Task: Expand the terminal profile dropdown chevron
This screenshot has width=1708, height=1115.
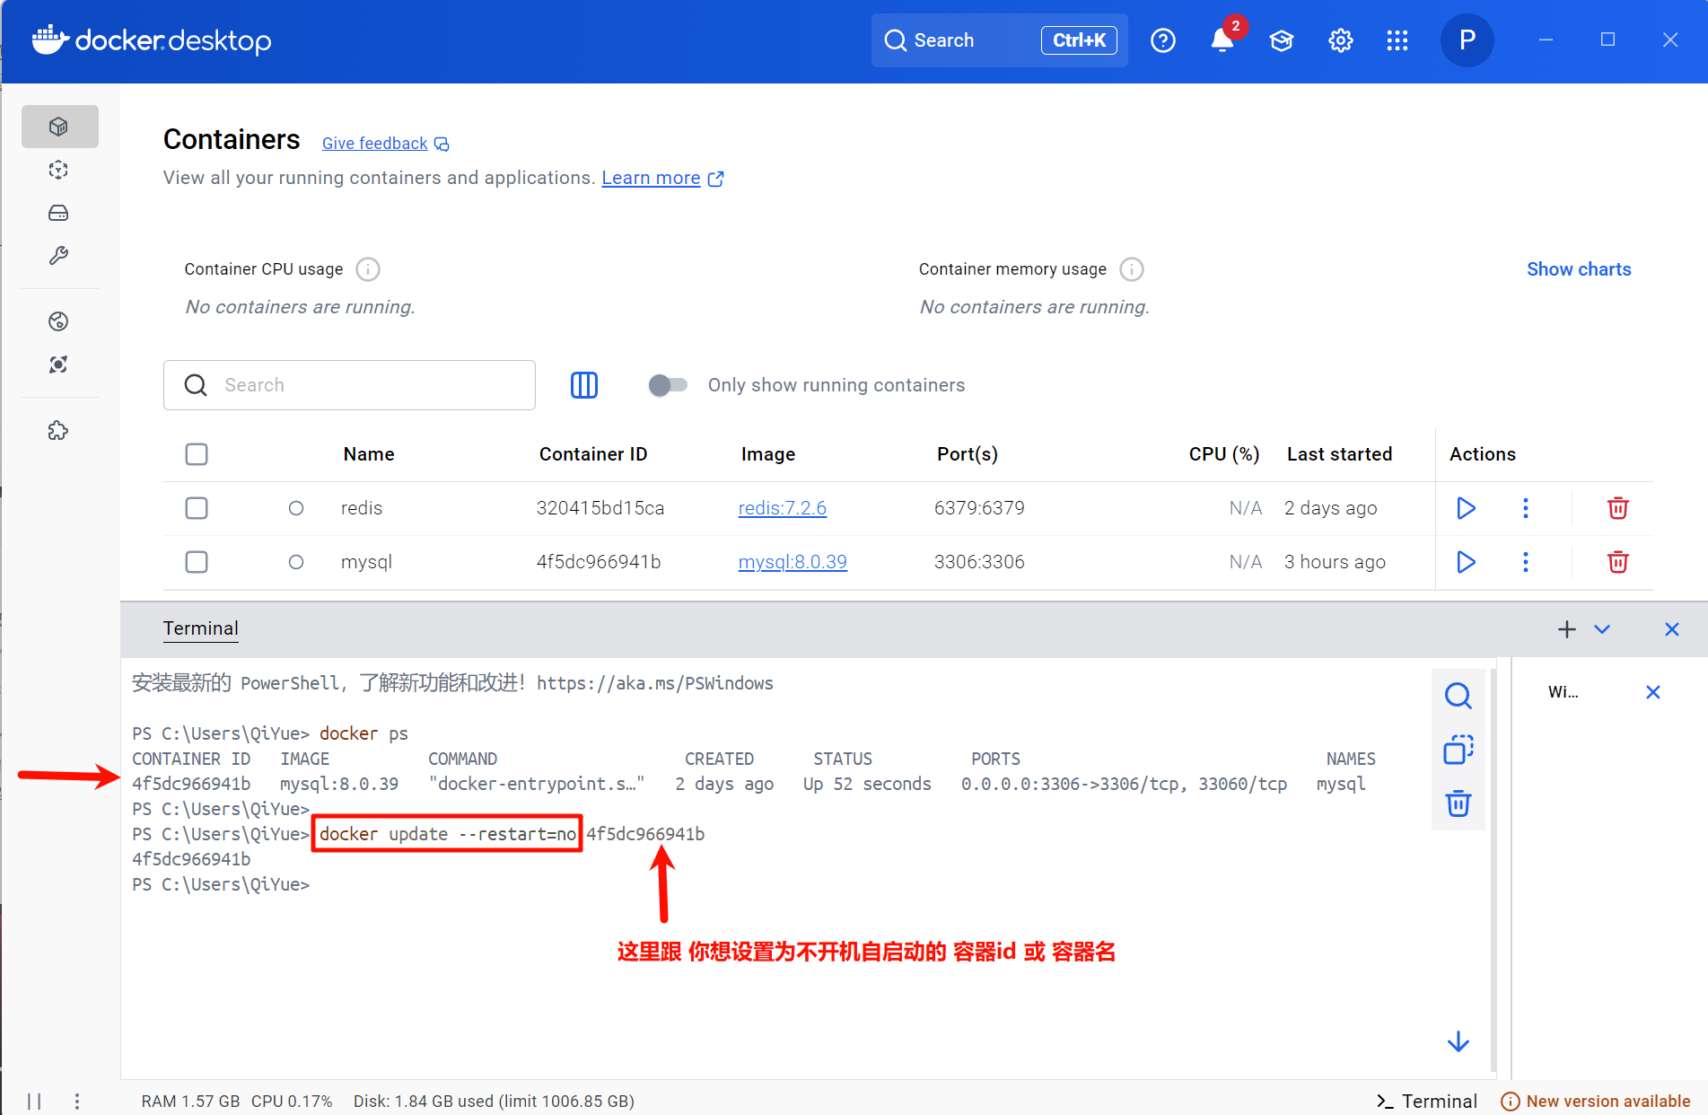Action: [1602, 629]
